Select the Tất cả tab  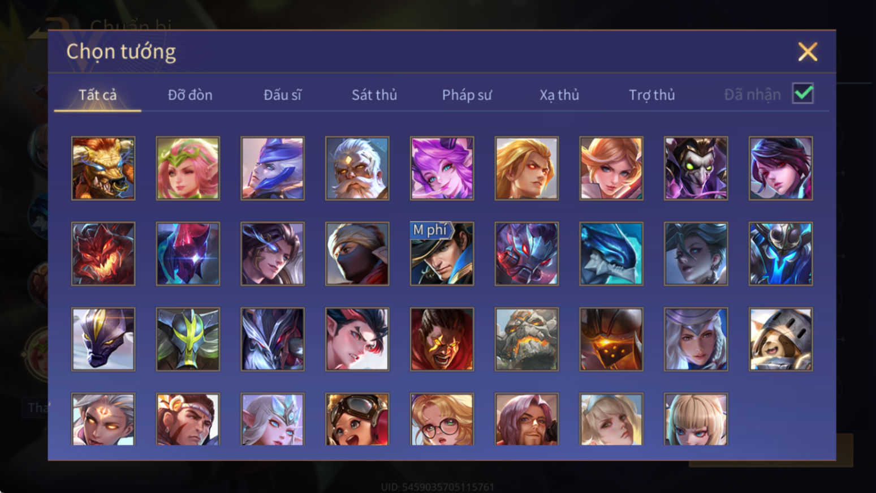[97, 95]
